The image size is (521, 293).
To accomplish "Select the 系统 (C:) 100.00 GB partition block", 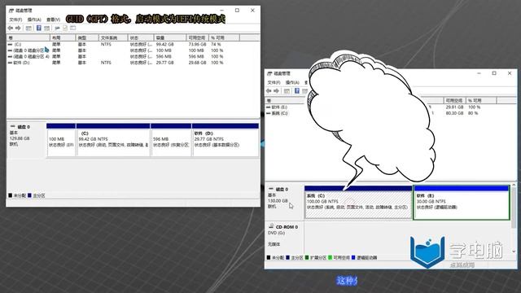I will pyautogui.click(x=358, y=203).
